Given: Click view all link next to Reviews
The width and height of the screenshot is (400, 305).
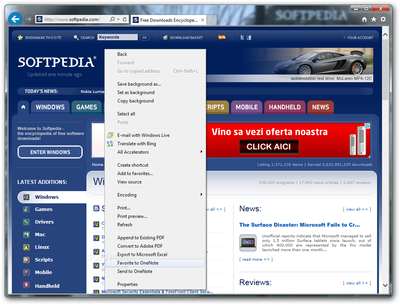Looking at the screenshot, I should [x=357, y=283].
